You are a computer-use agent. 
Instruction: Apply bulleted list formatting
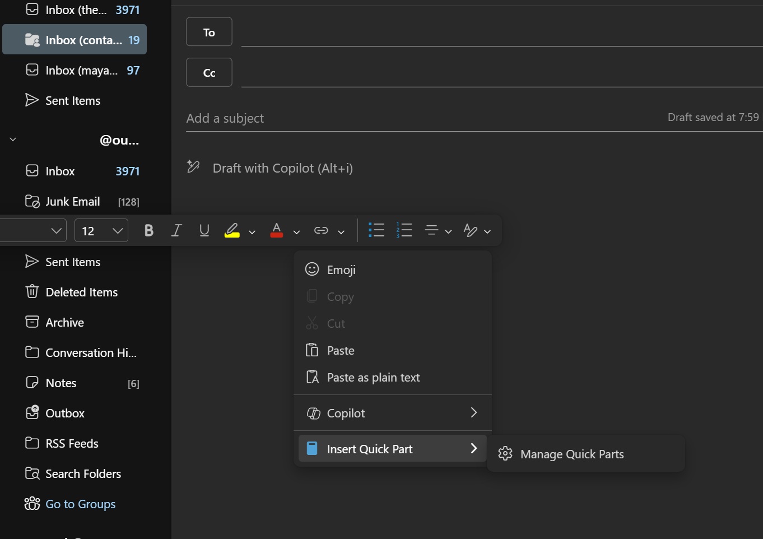[376, 230]
